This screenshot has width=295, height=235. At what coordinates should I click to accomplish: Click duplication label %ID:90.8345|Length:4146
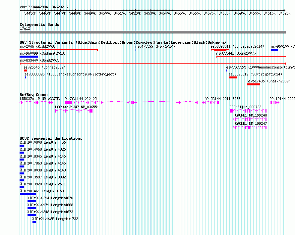pos(43,156)
